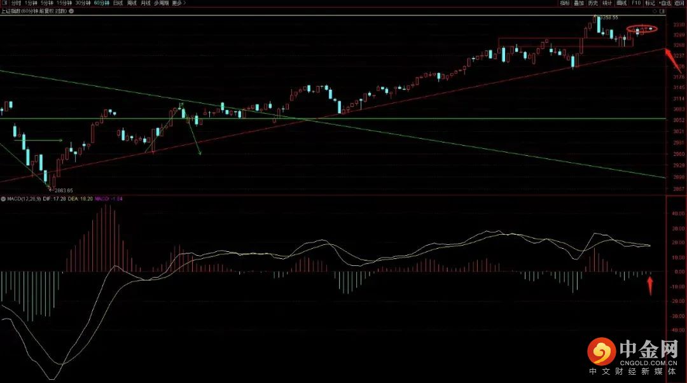687x383 pixels.
Task: Select the 30分钟 timeframe tab
Action: (83, 3)
